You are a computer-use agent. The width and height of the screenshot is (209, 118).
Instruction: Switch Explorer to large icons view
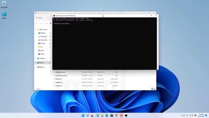point(154,89)
